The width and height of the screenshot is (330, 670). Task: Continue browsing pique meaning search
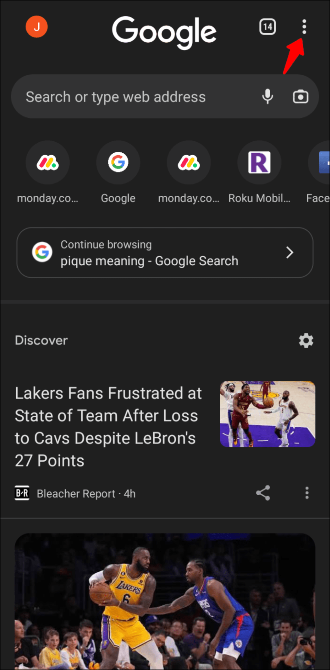coord(149,253)
